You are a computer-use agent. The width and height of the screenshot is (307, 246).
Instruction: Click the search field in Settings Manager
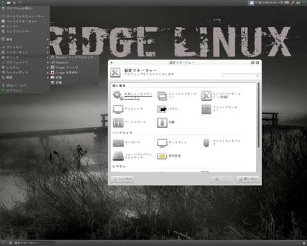tap(241, 76)
